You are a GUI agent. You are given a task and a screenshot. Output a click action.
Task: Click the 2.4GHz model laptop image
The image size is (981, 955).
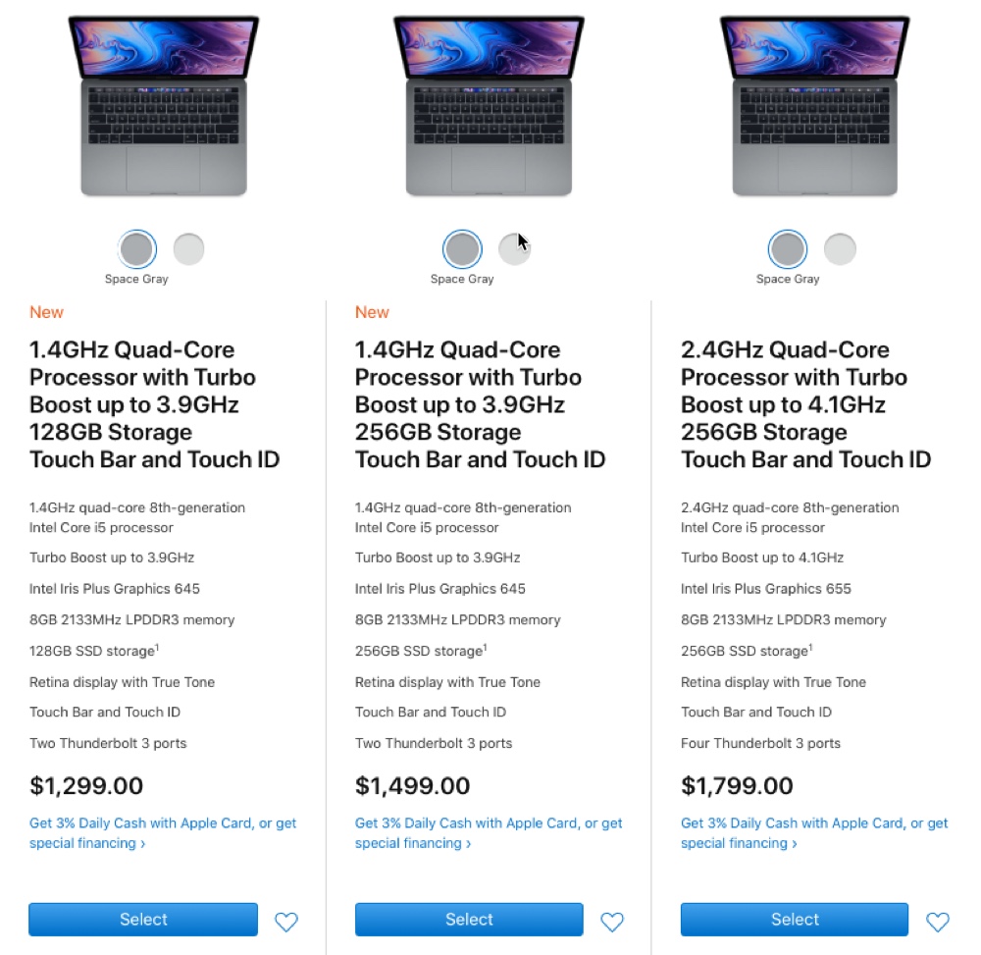(x=814, y=106)
